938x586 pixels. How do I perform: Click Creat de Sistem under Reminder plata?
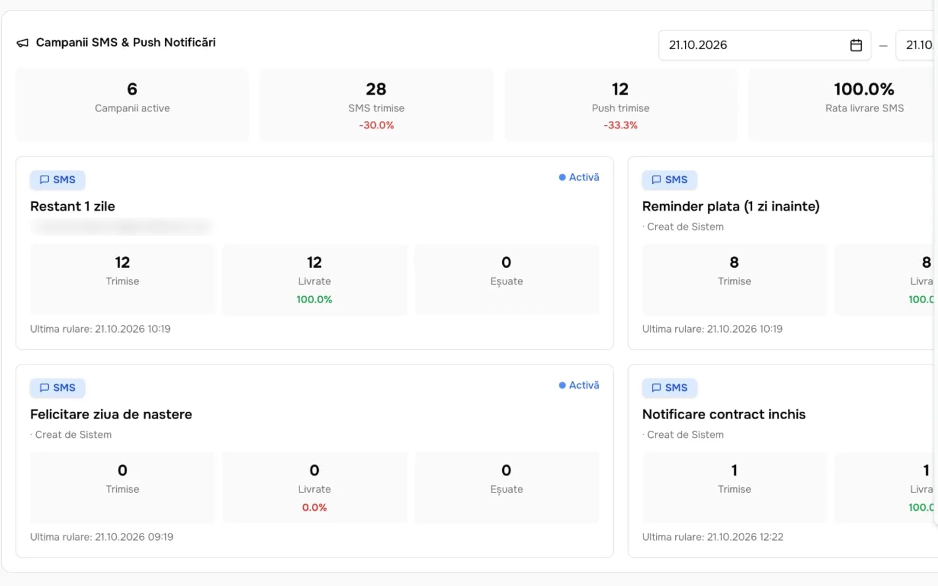click(x=683, y=227)
